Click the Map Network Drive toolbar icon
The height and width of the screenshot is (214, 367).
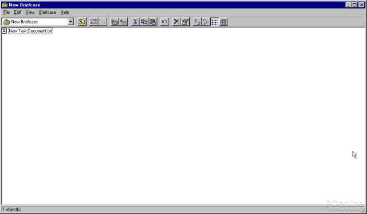(93, 22)
